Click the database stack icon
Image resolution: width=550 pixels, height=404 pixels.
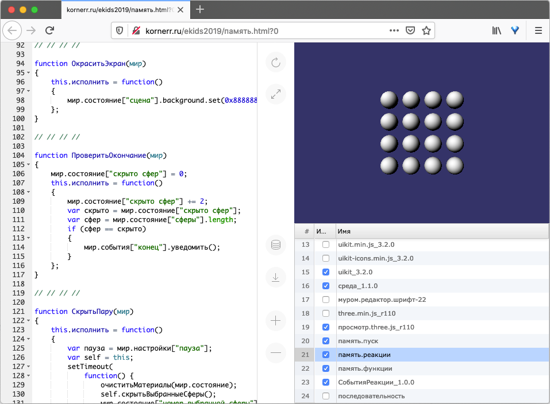coord(276,246)
